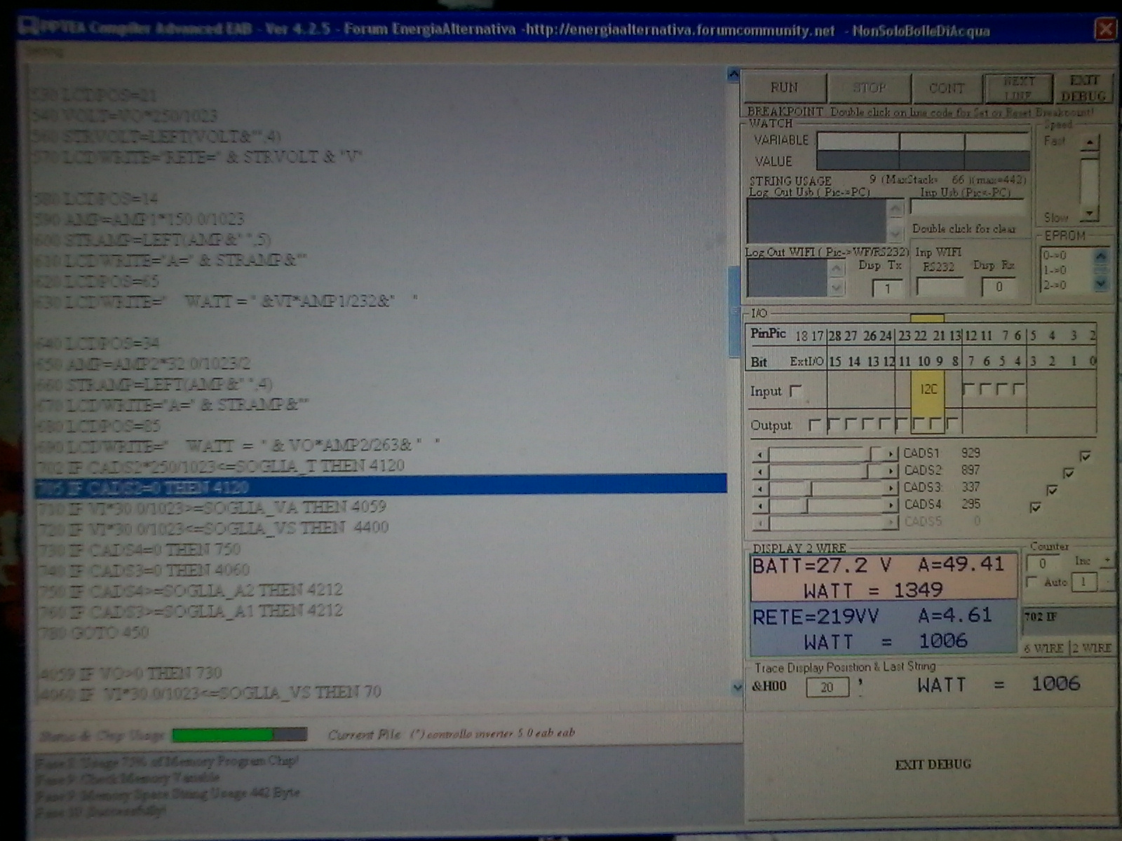Step with the NEXT LINE button
This screenshot has height=841, width=1122.
(x=1018, y=88)
